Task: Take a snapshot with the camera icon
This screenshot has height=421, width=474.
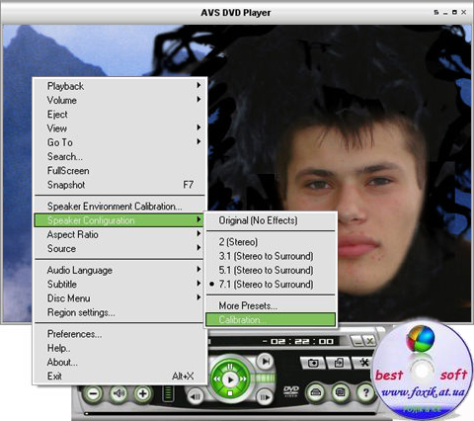Action: (x=313, y=363)
